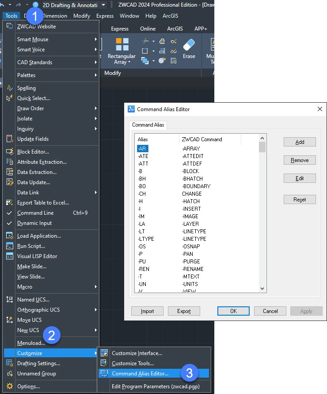Click the Reset button

300,200
